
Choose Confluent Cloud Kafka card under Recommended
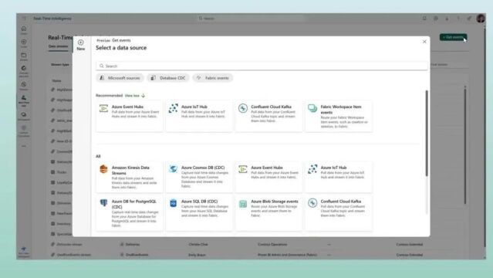pyautogui.click(x=268, y=116)
